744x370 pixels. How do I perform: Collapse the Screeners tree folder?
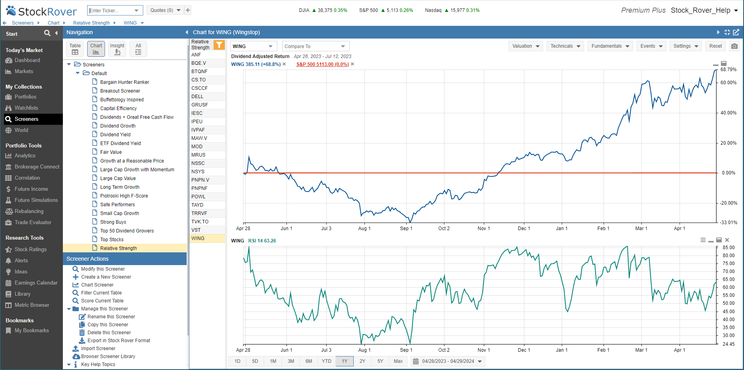(x=69, y=64)
